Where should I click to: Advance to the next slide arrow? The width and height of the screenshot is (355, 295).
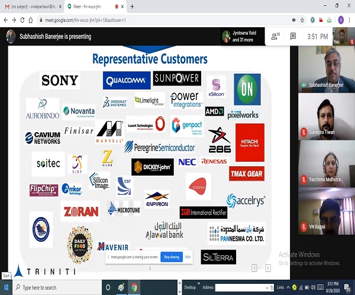click(268, 268)
